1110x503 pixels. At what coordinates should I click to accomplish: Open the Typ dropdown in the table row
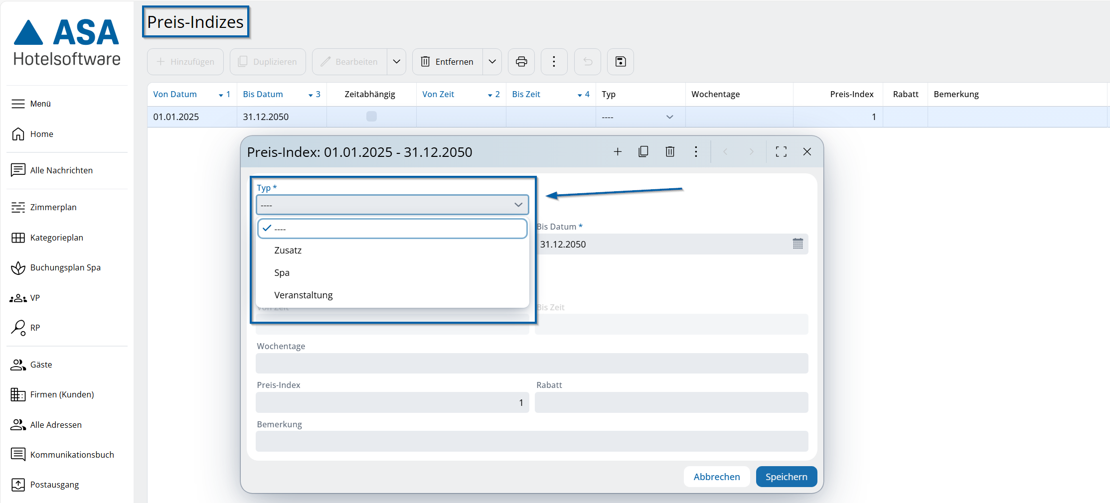669,117
